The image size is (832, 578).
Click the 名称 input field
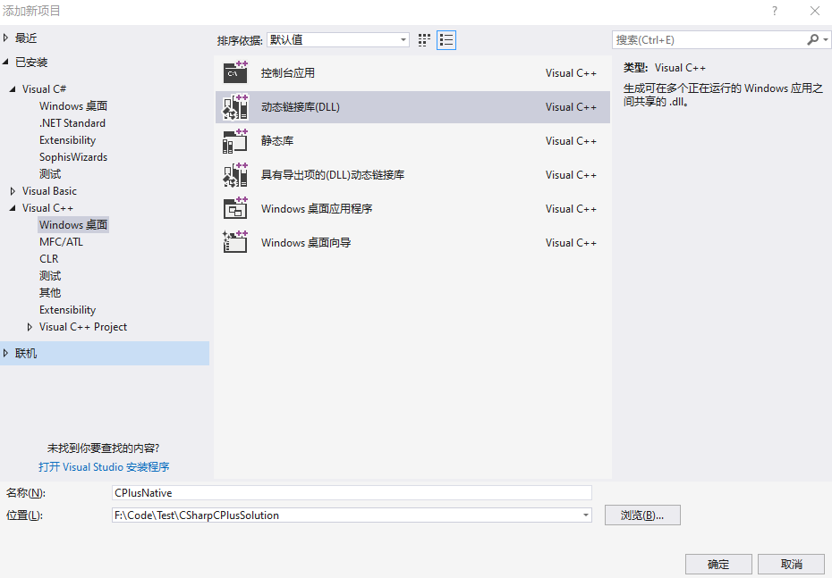(352, 493)
